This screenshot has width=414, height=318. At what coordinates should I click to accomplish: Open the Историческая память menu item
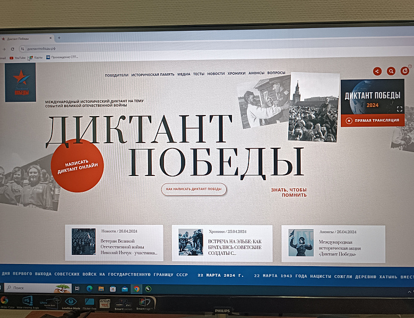pos(153,75)
